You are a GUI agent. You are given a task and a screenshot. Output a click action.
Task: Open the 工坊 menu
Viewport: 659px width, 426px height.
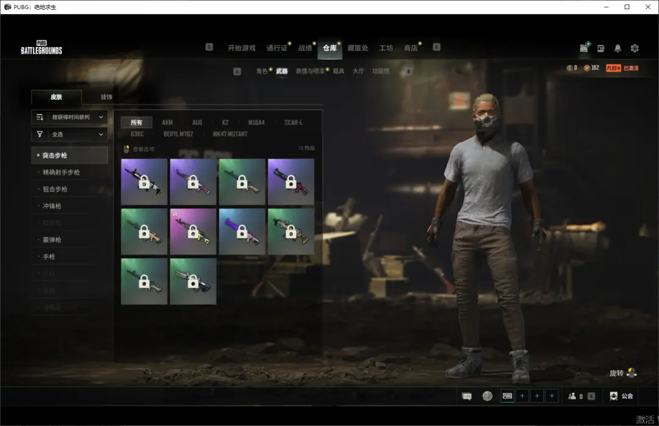pos(386,48)
